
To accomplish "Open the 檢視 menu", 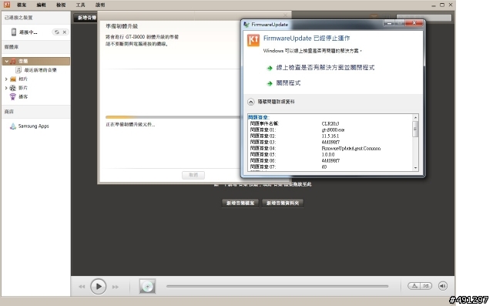I will [x=61, y=5].
